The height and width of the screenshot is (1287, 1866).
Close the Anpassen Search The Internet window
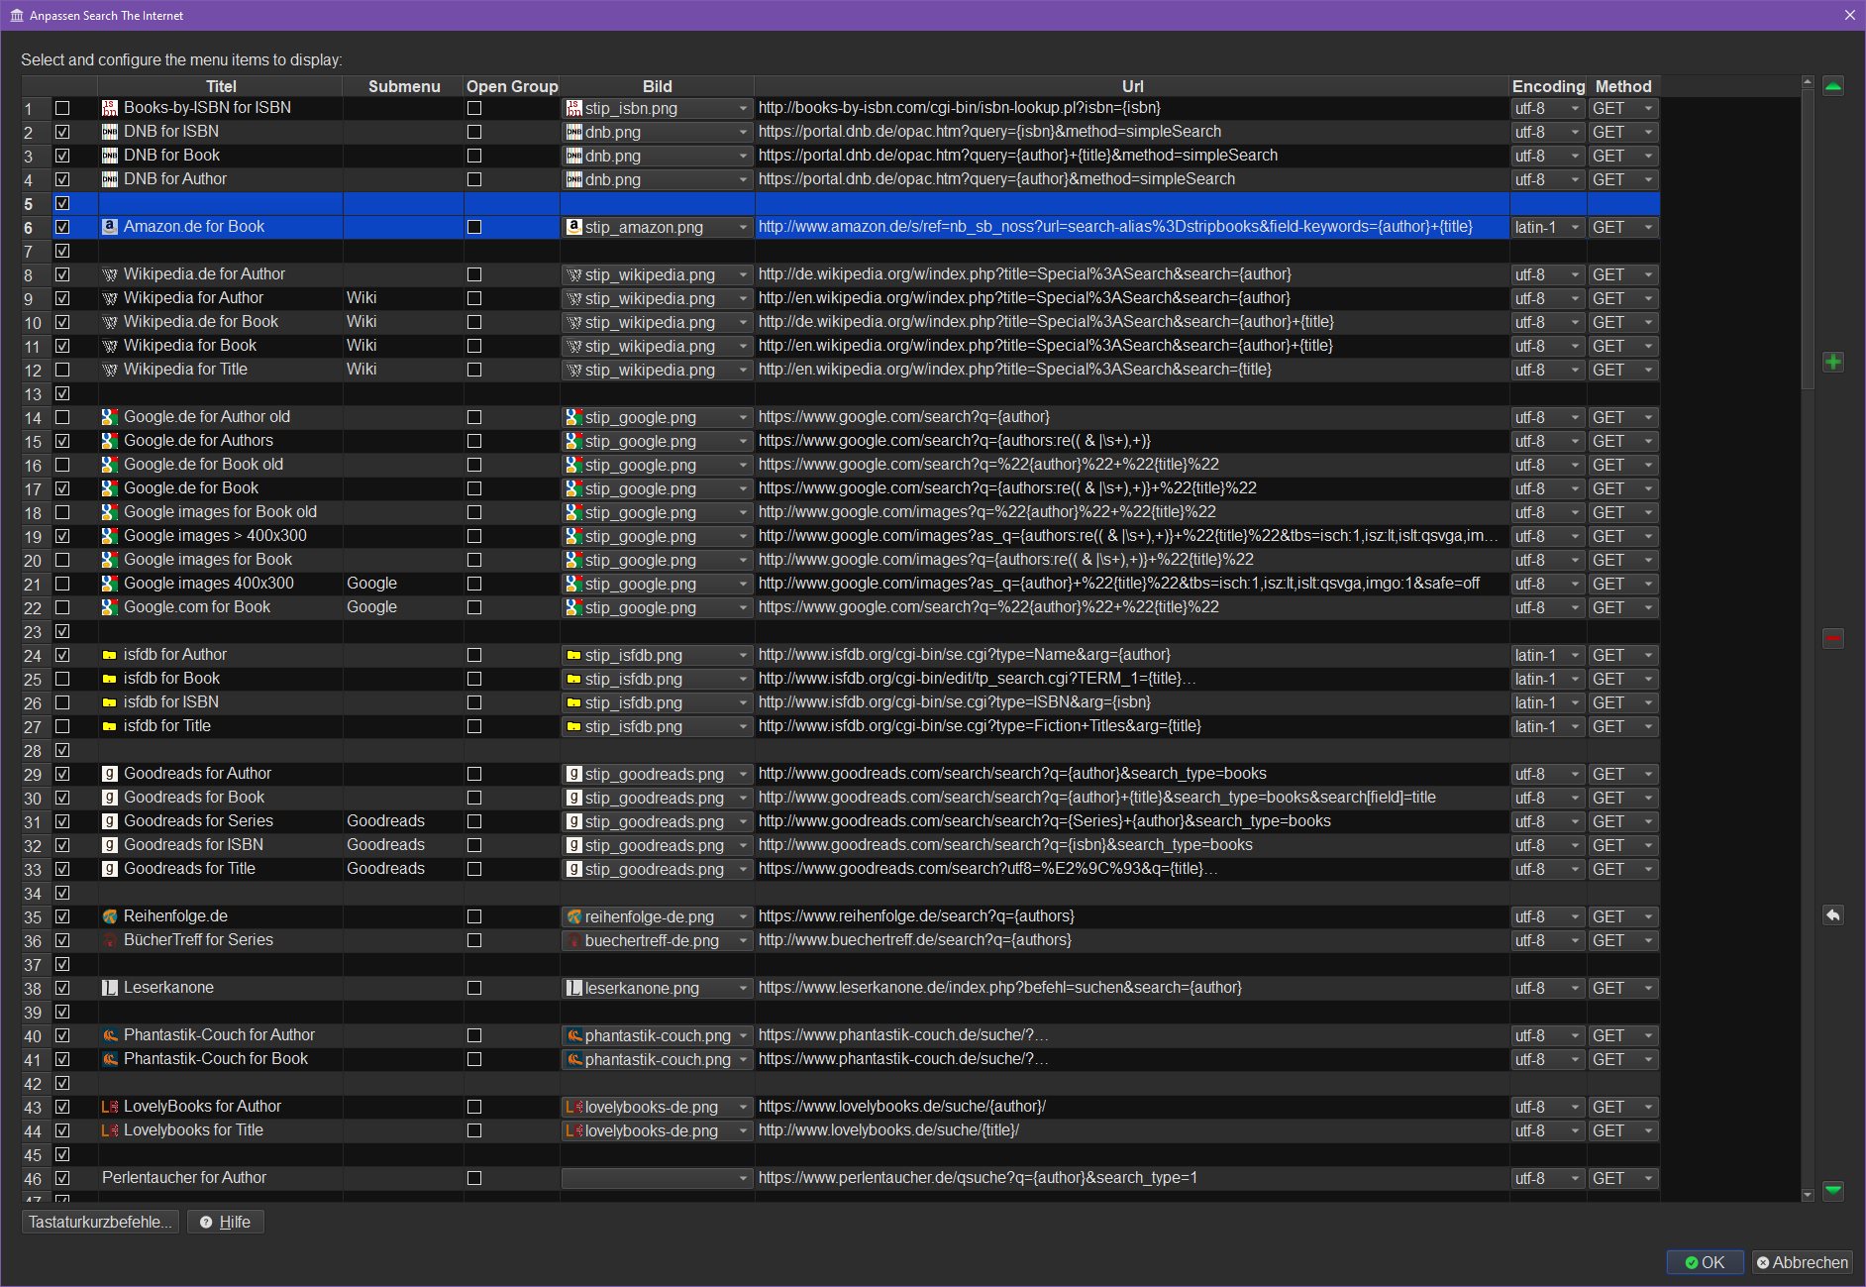(1849, 15)
